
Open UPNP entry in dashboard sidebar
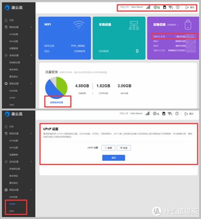(x=12, y=98)
